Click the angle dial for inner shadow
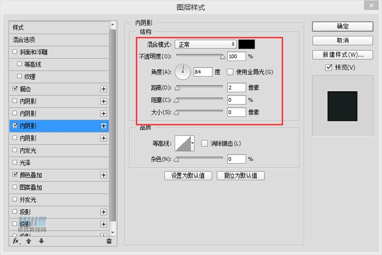This screenshot has width=382, height=255. tap(183, 72)
